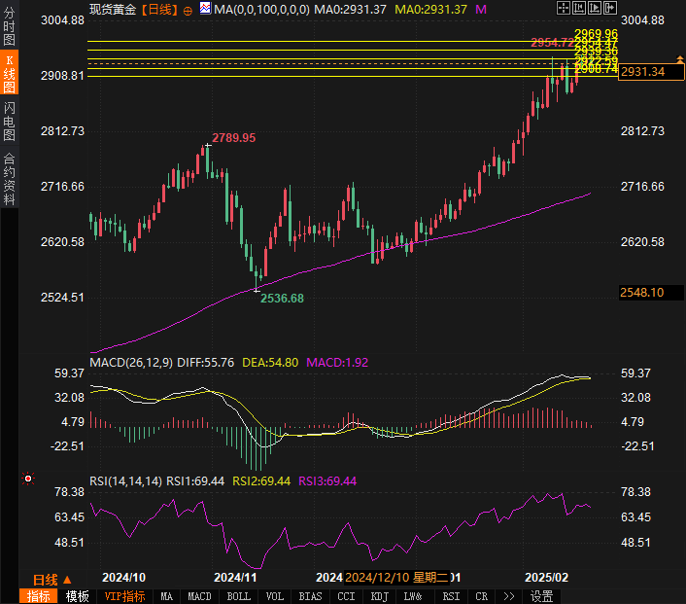The image size is (686, 604).
Task: Click the red circle marker left of RSI
Action: tap(28, 479)
